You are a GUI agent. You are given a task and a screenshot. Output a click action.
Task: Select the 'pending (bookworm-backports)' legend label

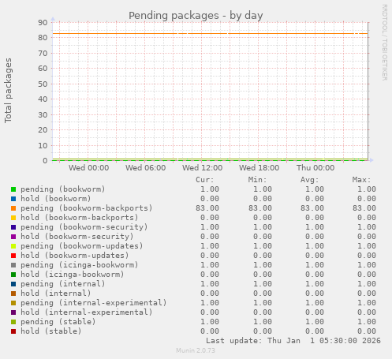[87, 208]
